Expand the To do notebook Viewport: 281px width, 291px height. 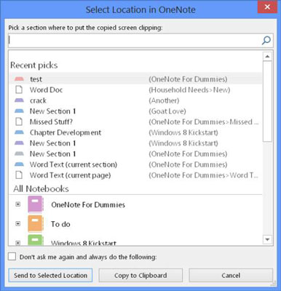coord(17,223)
